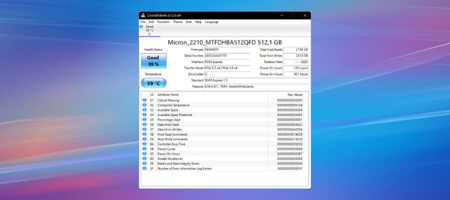Close the CrystalDiskInfo window
This screenshot has height=200, width=450.
pyautogui.click(x=305, y=15)
